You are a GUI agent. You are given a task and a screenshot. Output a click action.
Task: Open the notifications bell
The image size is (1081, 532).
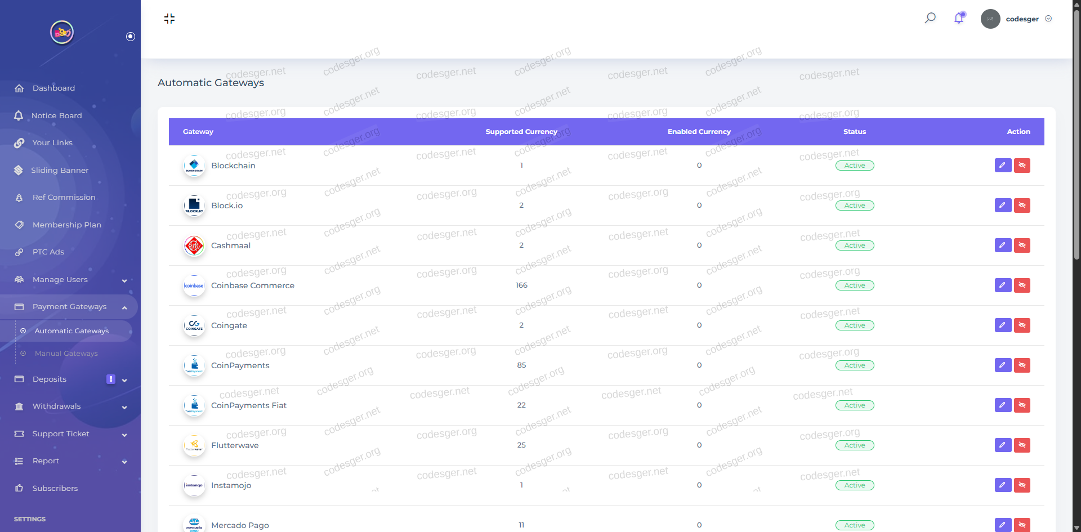959,18
